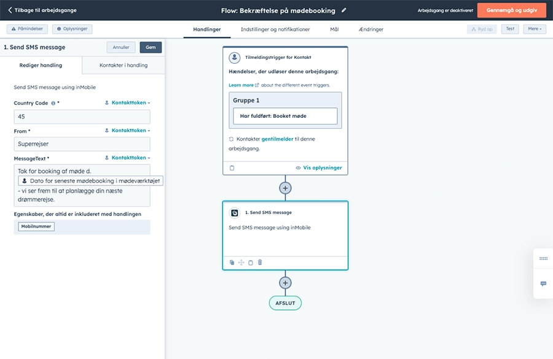Viewport: 553px width, 359px height.
Task: Open the Kontakter i handling tab
Action: [x=123, y=64]
